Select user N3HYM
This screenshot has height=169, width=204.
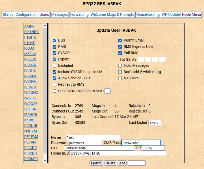click(31, 131)
